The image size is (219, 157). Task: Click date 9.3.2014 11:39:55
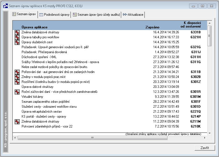(167, 97)
